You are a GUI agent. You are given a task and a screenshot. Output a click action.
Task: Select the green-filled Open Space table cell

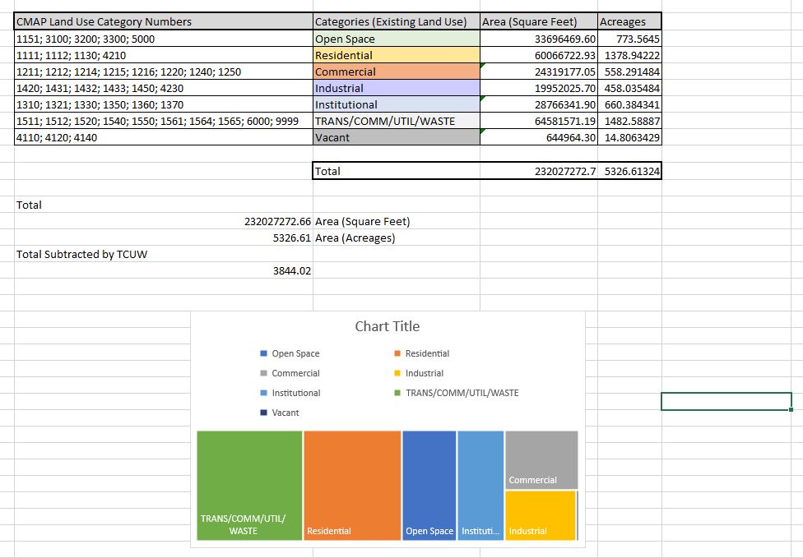(396, 39)
